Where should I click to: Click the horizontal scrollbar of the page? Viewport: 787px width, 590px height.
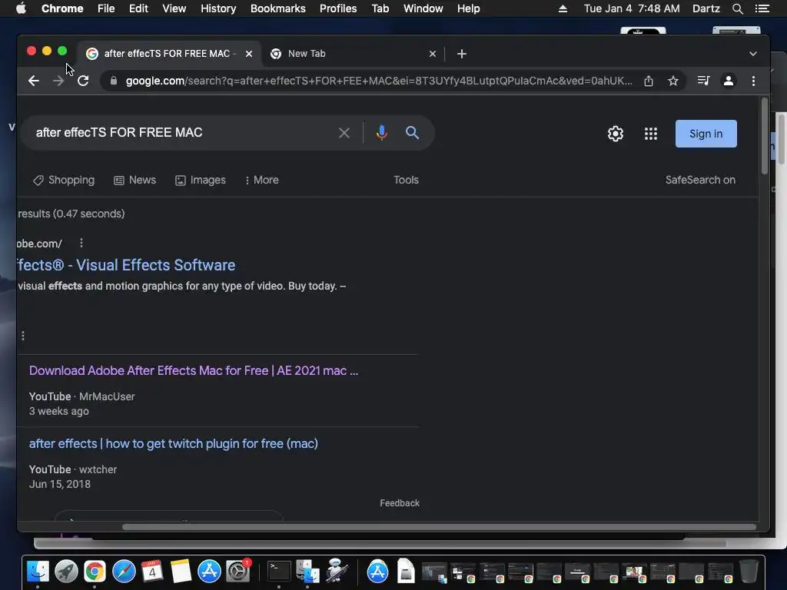[x=439, y=527]
